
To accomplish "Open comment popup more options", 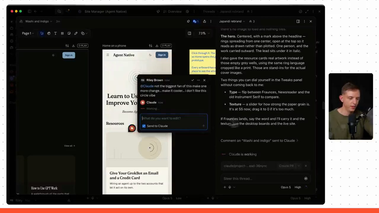I will (x=198, y=80).
